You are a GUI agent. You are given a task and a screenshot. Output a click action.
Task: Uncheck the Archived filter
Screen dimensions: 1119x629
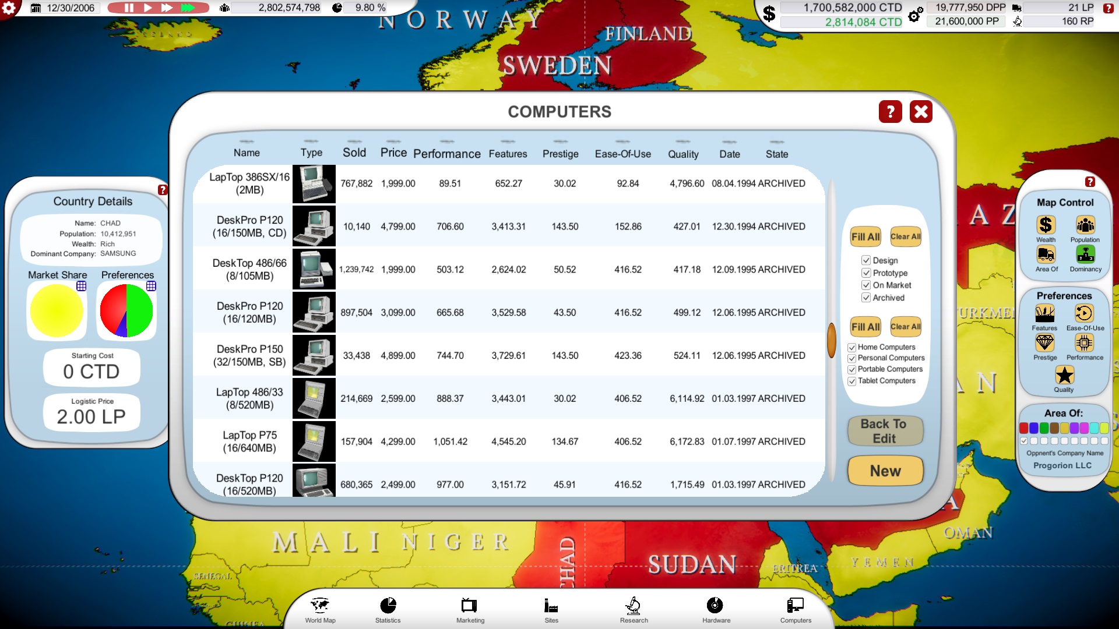pyautogui.click(x=866, y=298)
